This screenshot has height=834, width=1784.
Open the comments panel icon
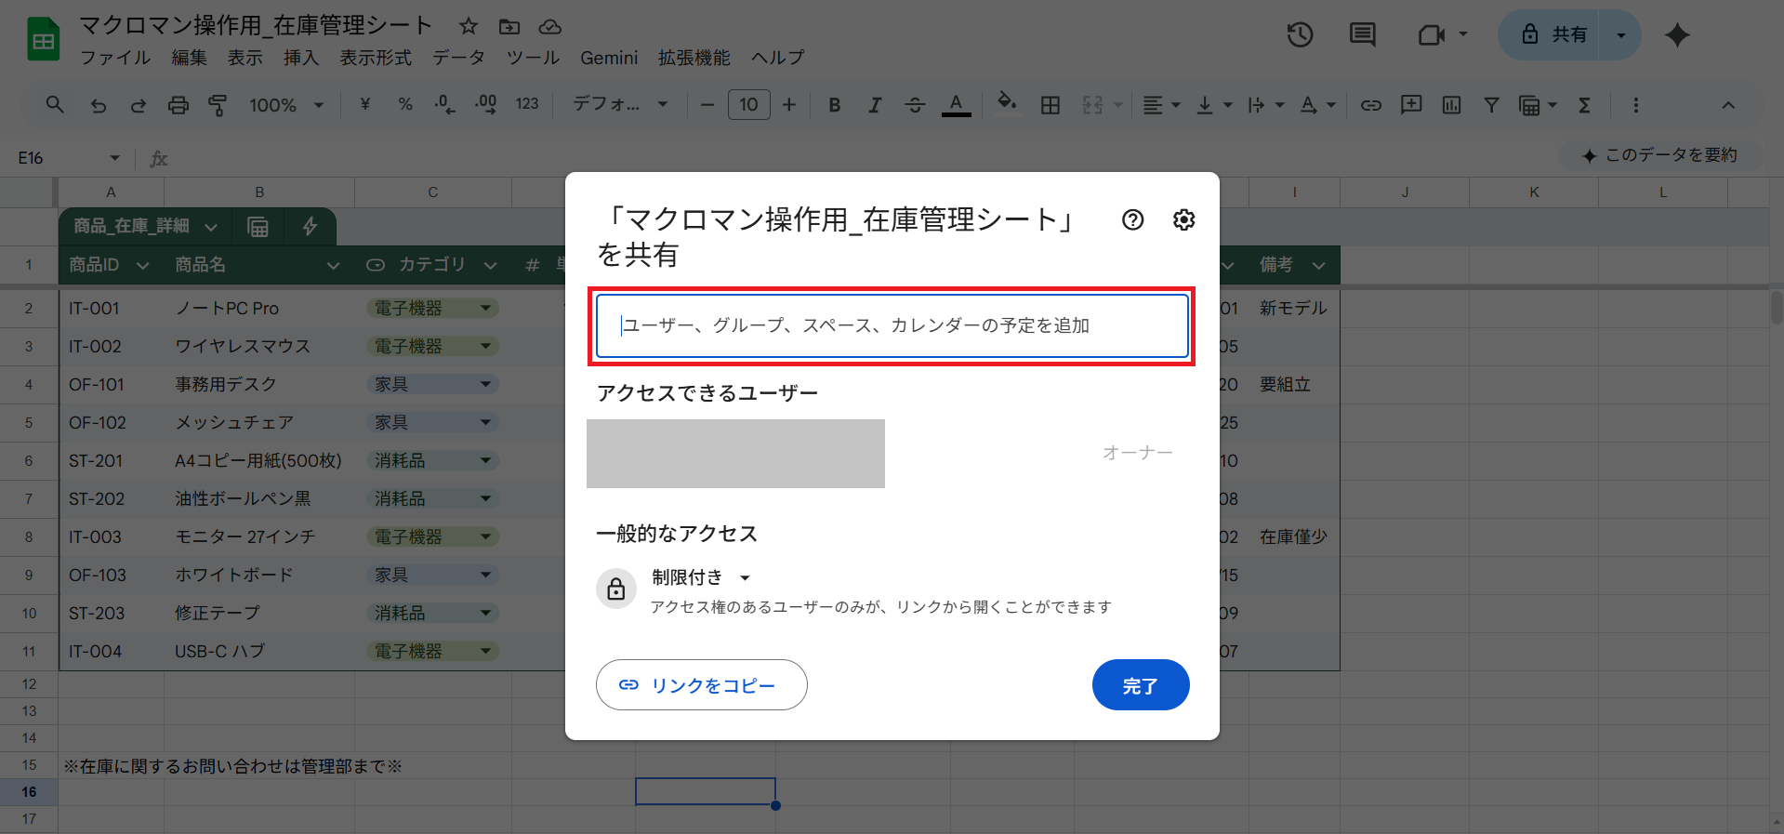[1362, 35]
